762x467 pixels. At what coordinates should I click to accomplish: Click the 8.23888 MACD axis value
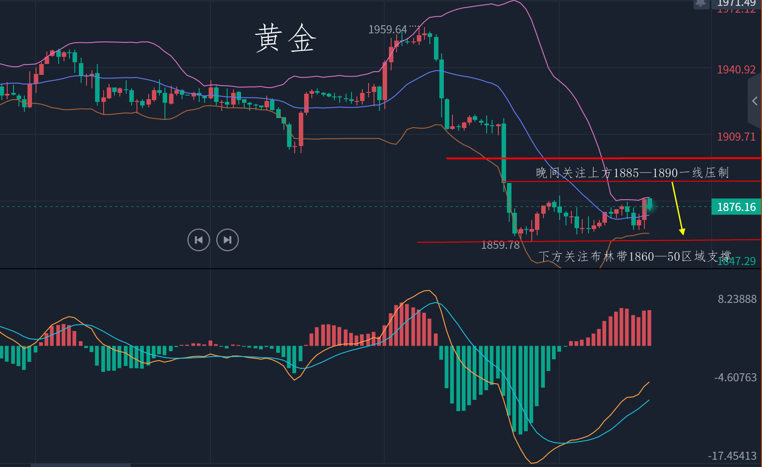[x=737, y=299]
